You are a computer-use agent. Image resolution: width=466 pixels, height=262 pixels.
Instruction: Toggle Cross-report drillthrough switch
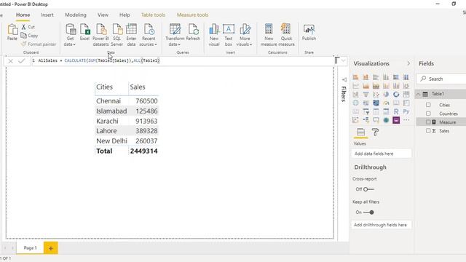(x=368, y=189)
